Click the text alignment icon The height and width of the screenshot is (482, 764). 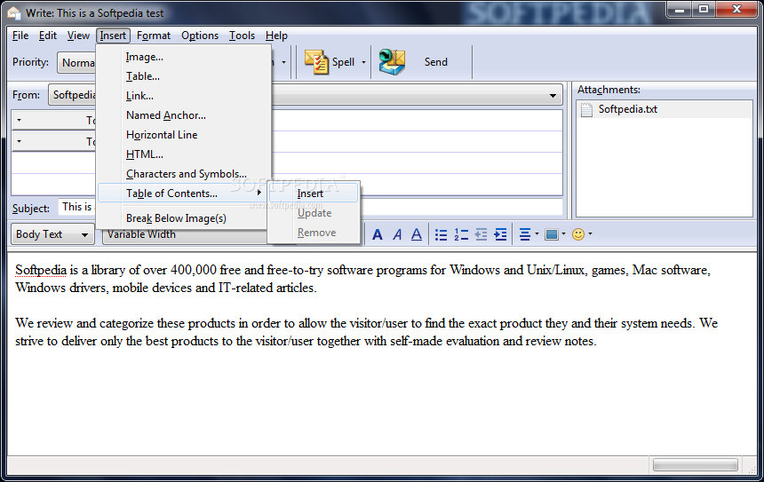(525, 234)
